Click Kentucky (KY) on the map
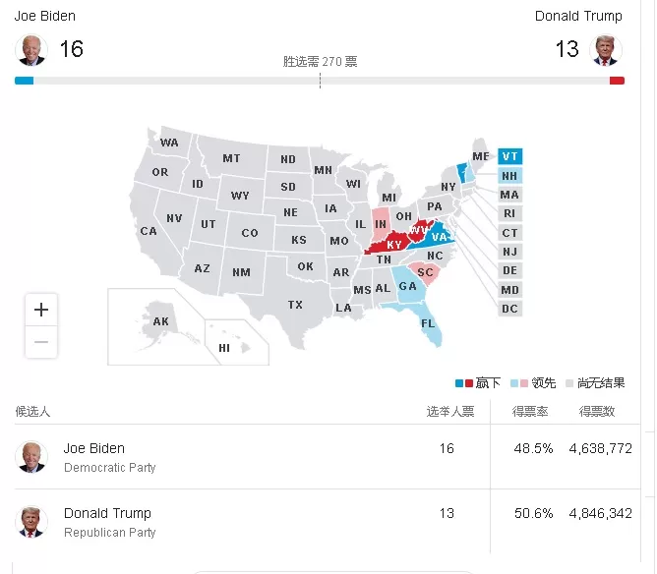Screen dimensions: 657x574 (391, 244)
